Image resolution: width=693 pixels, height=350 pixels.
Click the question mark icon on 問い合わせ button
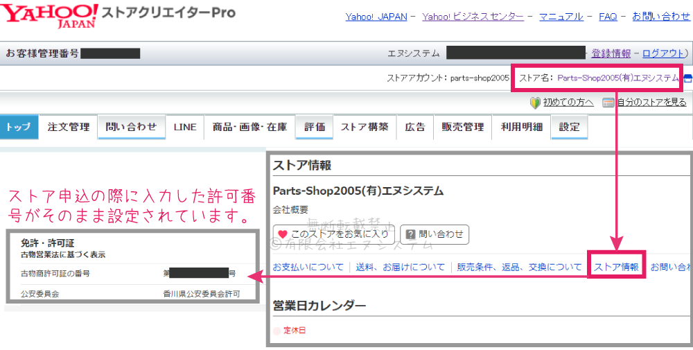(410, 234)
